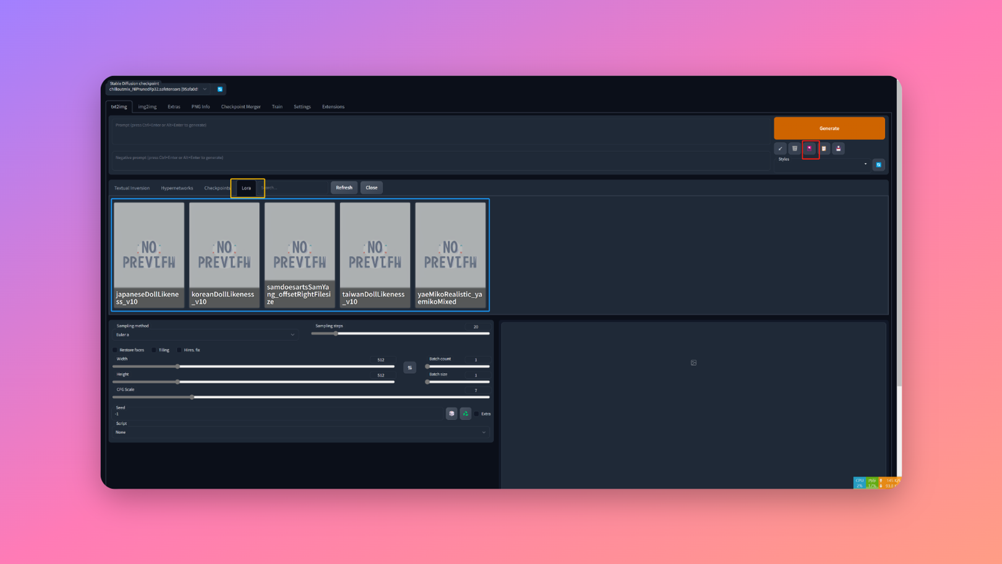This screenshot has height=564, width=1002.
Task: Open the PNG Info tab
Action: [200, 107]
